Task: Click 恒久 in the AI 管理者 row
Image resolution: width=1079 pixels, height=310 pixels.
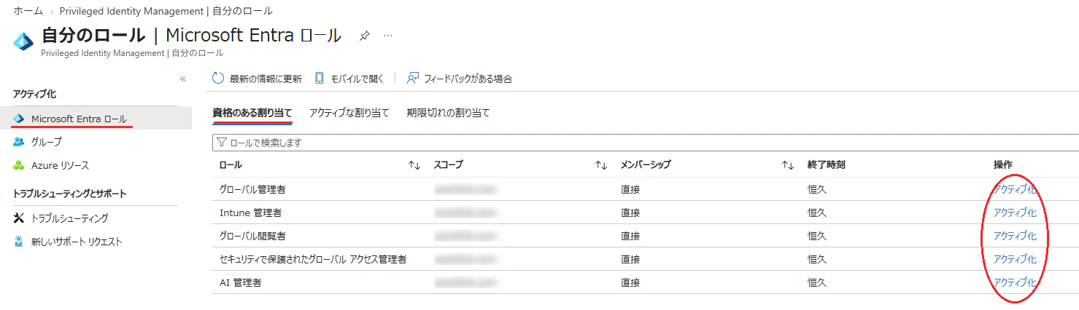Action: (x=817, y=282)
